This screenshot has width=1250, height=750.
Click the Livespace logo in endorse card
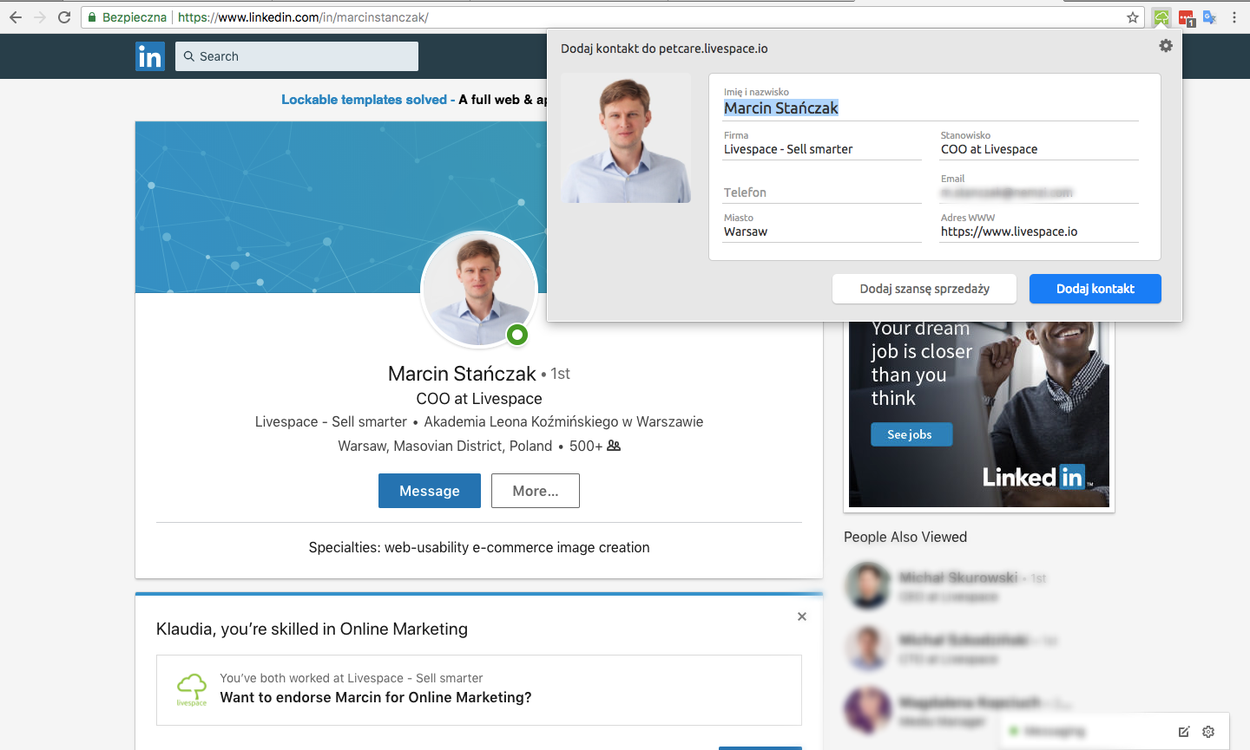(x=192, y=689)
